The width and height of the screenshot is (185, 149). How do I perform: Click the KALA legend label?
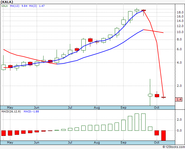pos(4,6)
